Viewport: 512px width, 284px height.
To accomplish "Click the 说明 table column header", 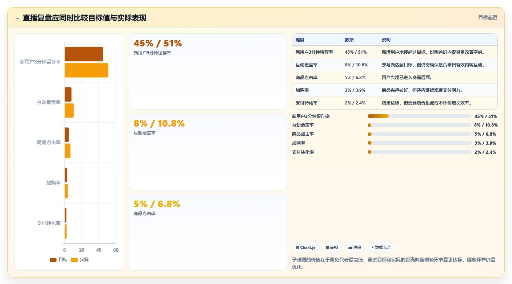I will 386,40.
